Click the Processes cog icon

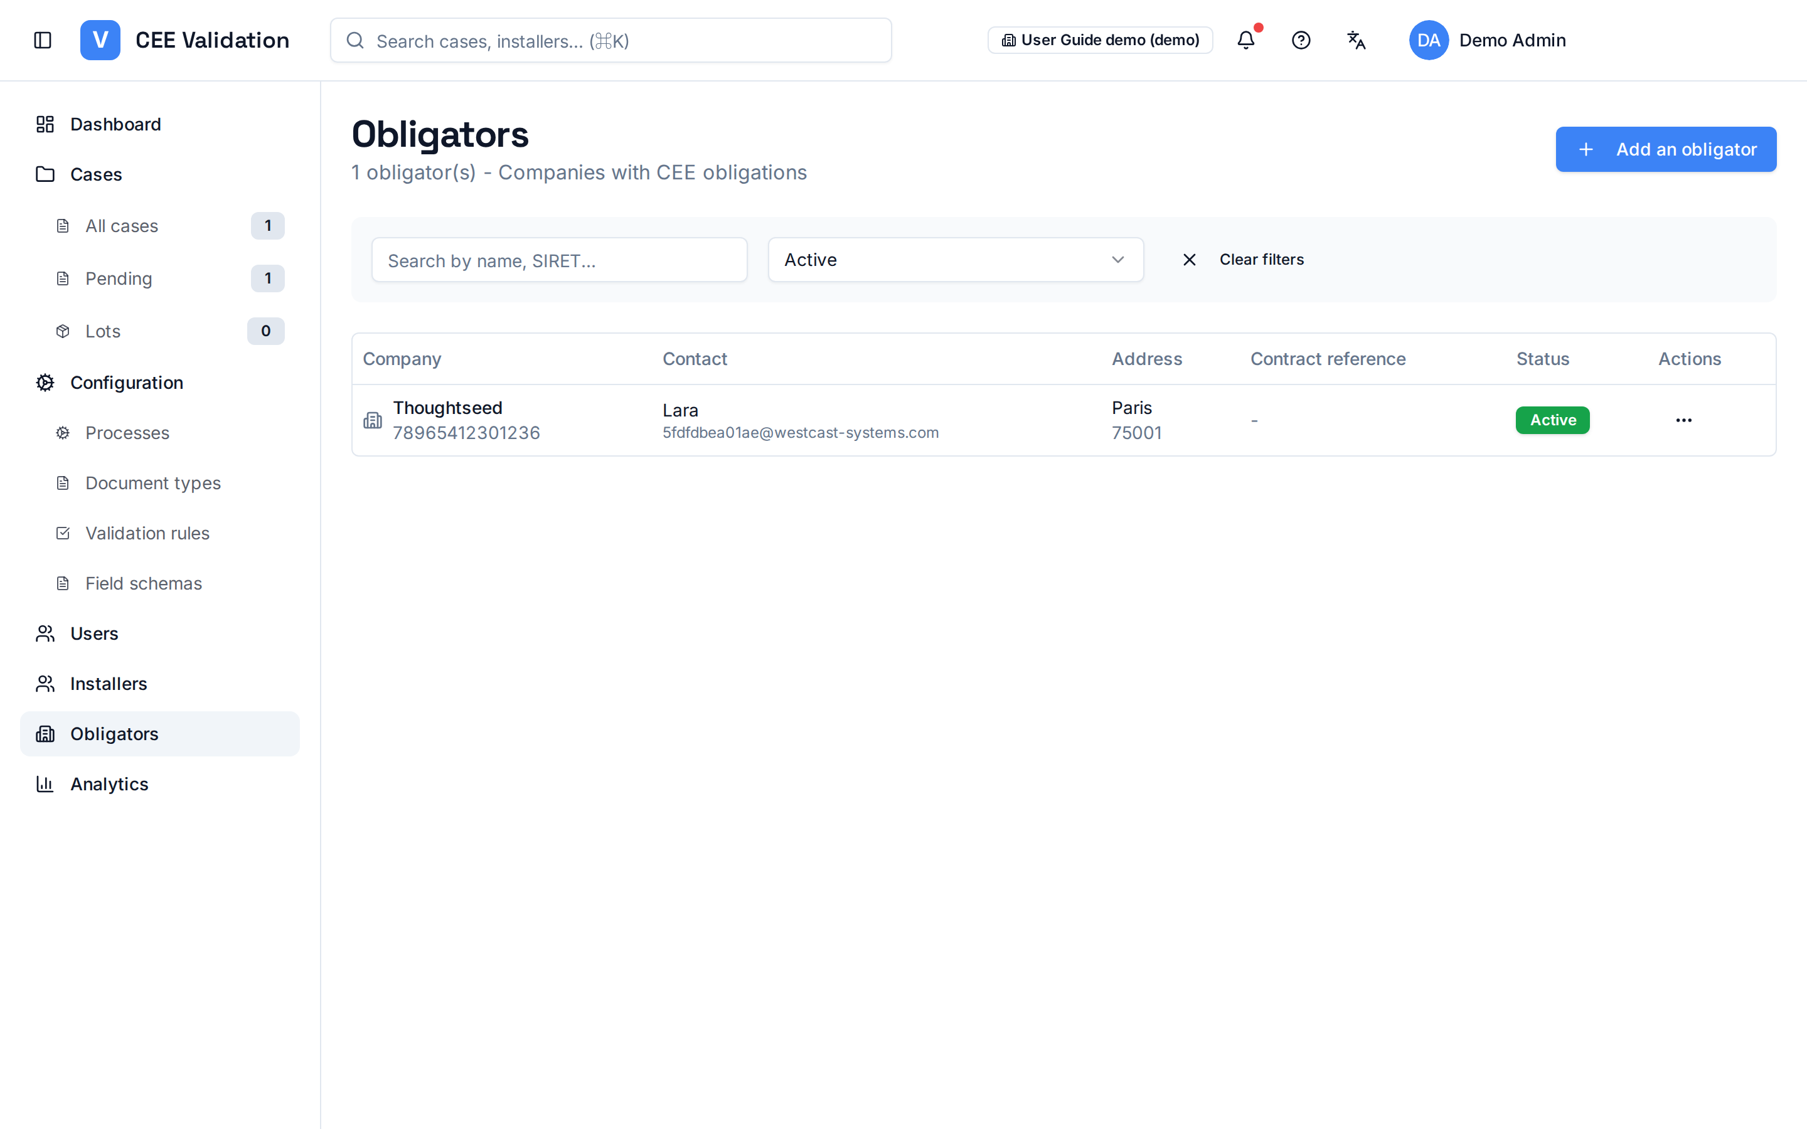coord(63,433)
